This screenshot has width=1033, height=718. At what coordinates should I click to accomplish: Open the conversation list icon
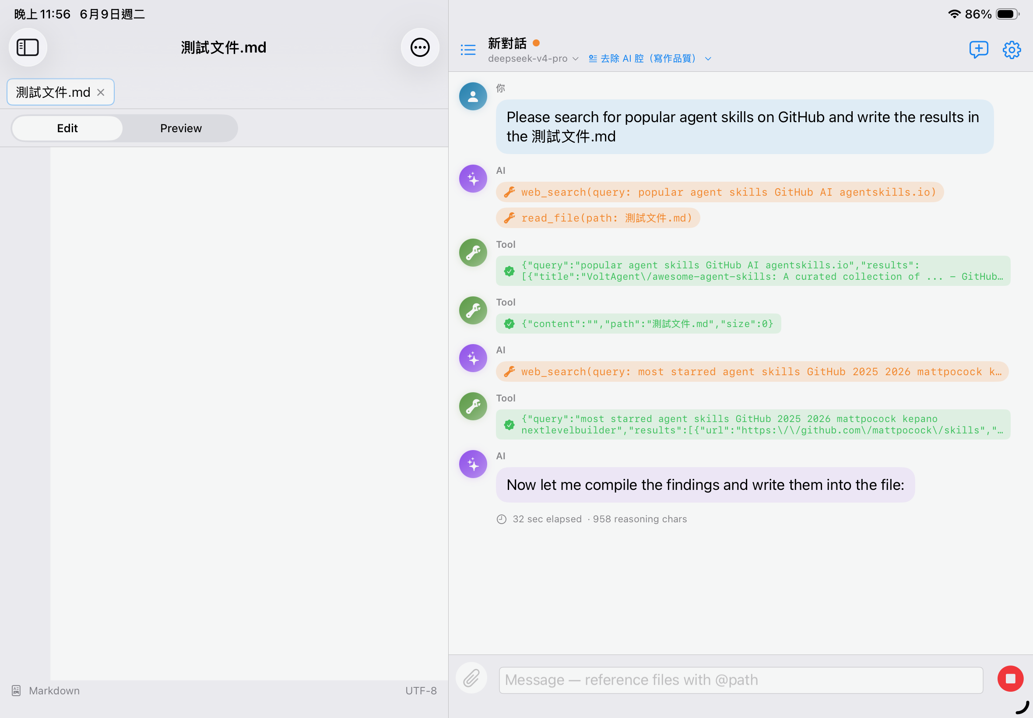468,49
